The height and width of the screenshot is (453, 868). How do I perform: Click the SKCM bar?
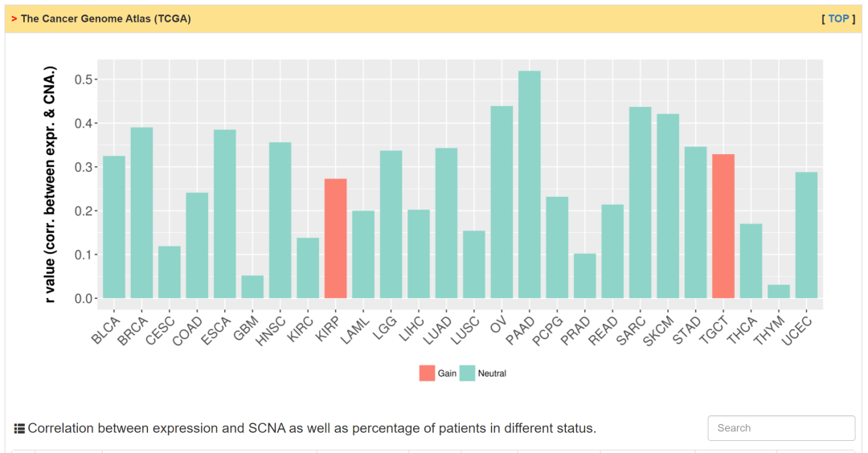[x=668, y=206]
